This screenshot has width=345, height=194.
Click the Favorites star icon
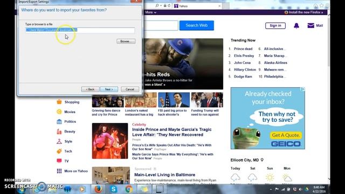click(321, 6)
